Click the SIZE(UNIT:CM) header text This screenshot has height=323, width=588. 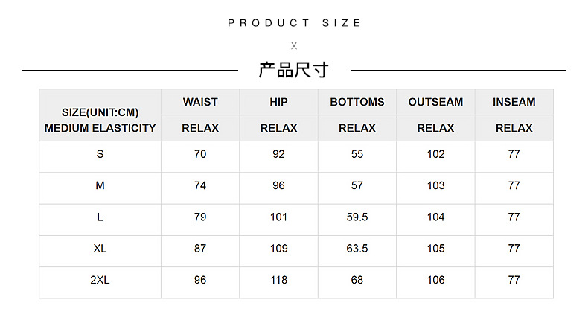[x=100, y=112]
